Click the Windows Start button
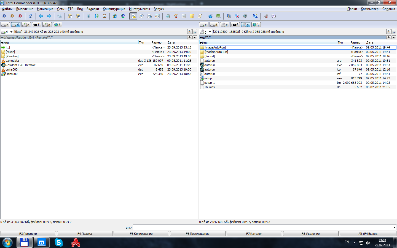This screenshot has height=248, width=397. click(7, 242)
